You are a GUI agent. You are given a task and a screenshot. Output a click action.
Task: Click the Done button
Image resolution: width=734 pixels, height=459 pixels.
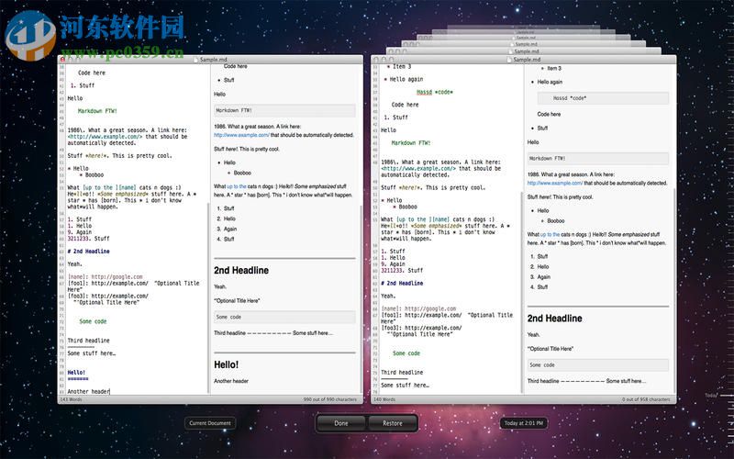[341, 423]
